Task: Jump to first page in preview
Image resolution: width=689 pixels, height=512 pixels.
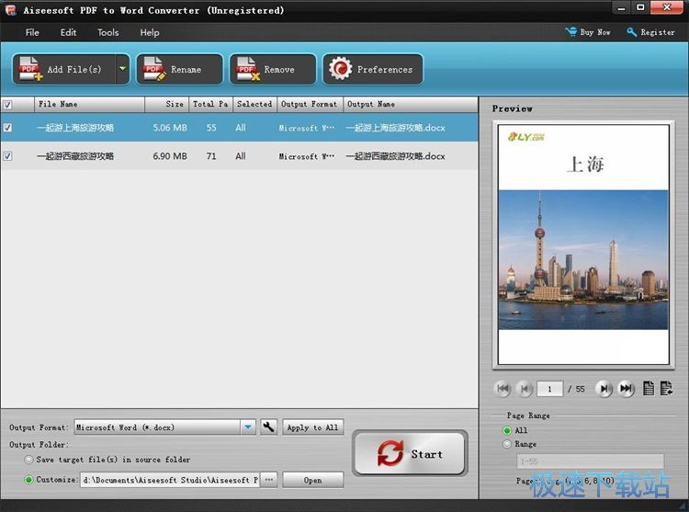Action: pyautogui.click(x=503, y=389)
